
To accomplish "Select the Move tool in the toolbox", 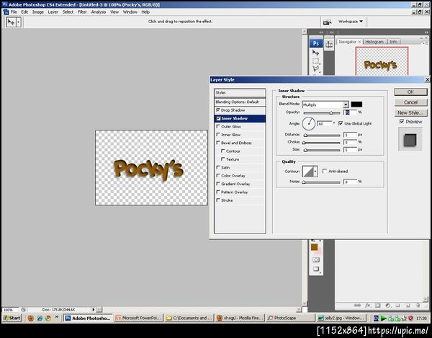I will click(x=316, y=53).
